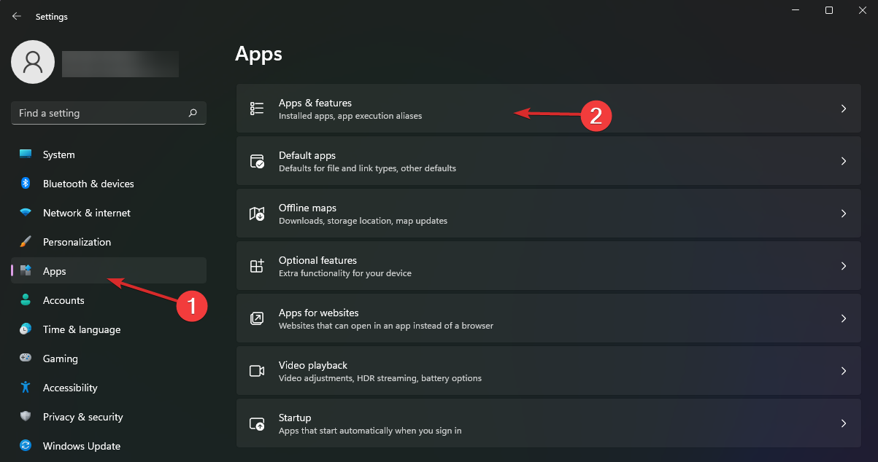Select Apps in the sidebar

[x=55, y=270]
